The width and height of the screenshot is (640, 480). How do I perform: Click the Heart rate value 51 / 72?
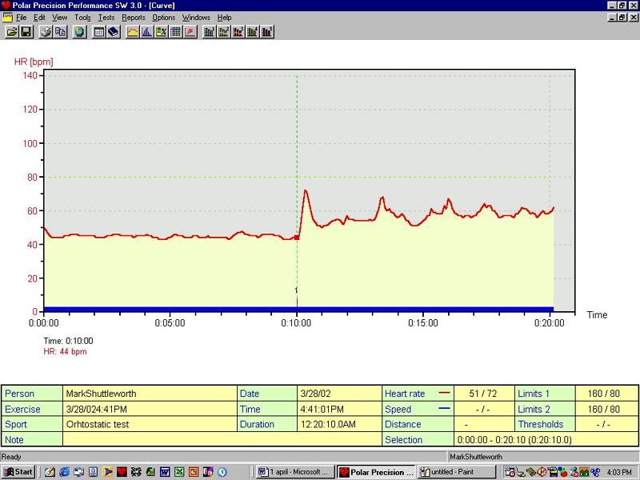coord(484,394)
